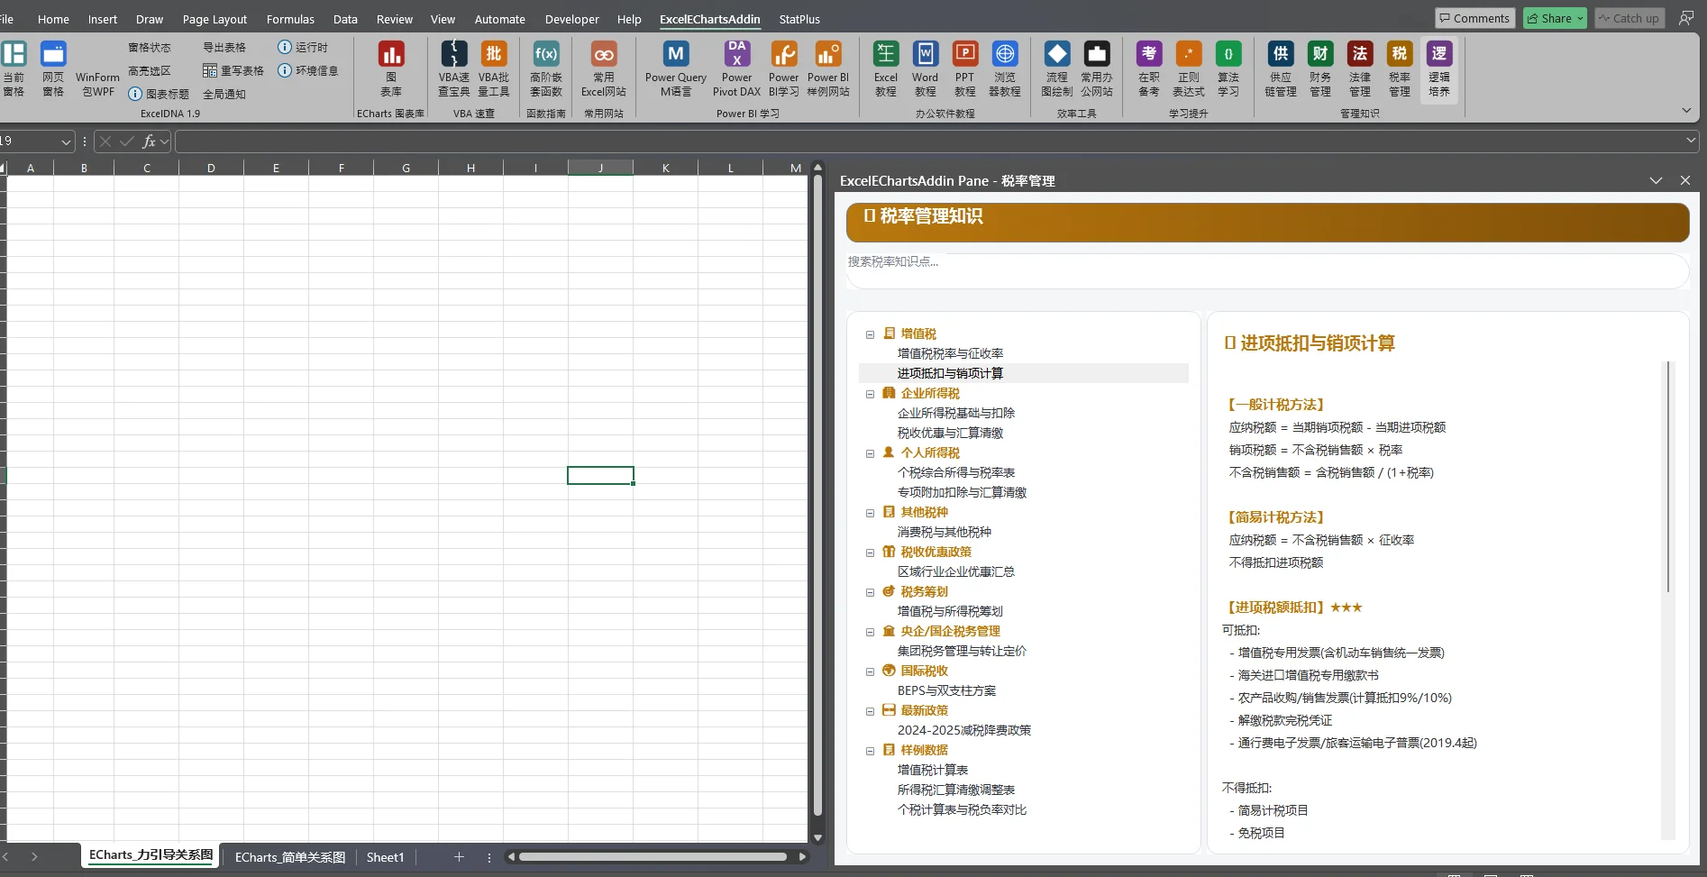Open Power Pivot DAX icon
The height and width of the screenshot is (877, 1707).
tap(736, 69)
